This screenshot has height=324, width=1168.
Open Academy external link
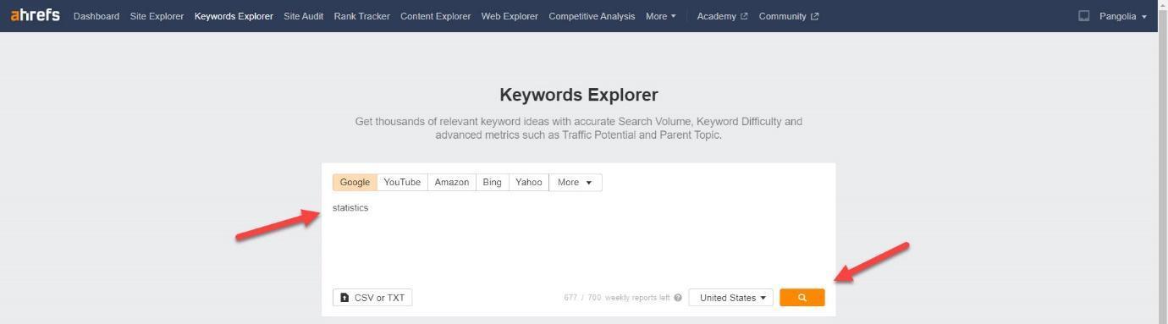click(722, 16)
